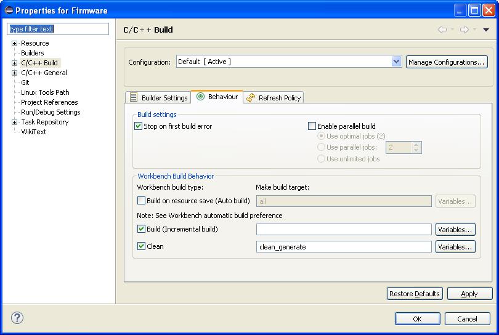
Task: Toggle Build (Incremental build) checkbox
Action: pyautogui.click(x=141, y=229)
